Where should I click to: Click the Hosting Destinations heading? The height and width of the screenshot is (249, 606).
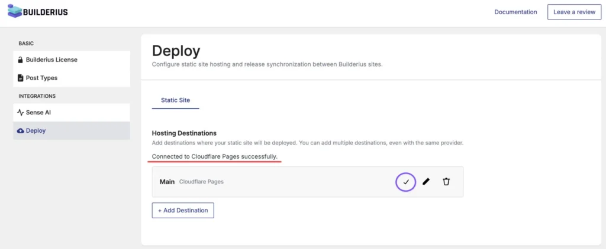(x=184, y=133)
